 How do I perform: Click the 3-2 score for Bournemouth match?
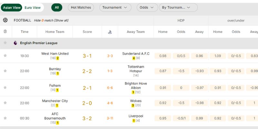(x=87, y=118)
